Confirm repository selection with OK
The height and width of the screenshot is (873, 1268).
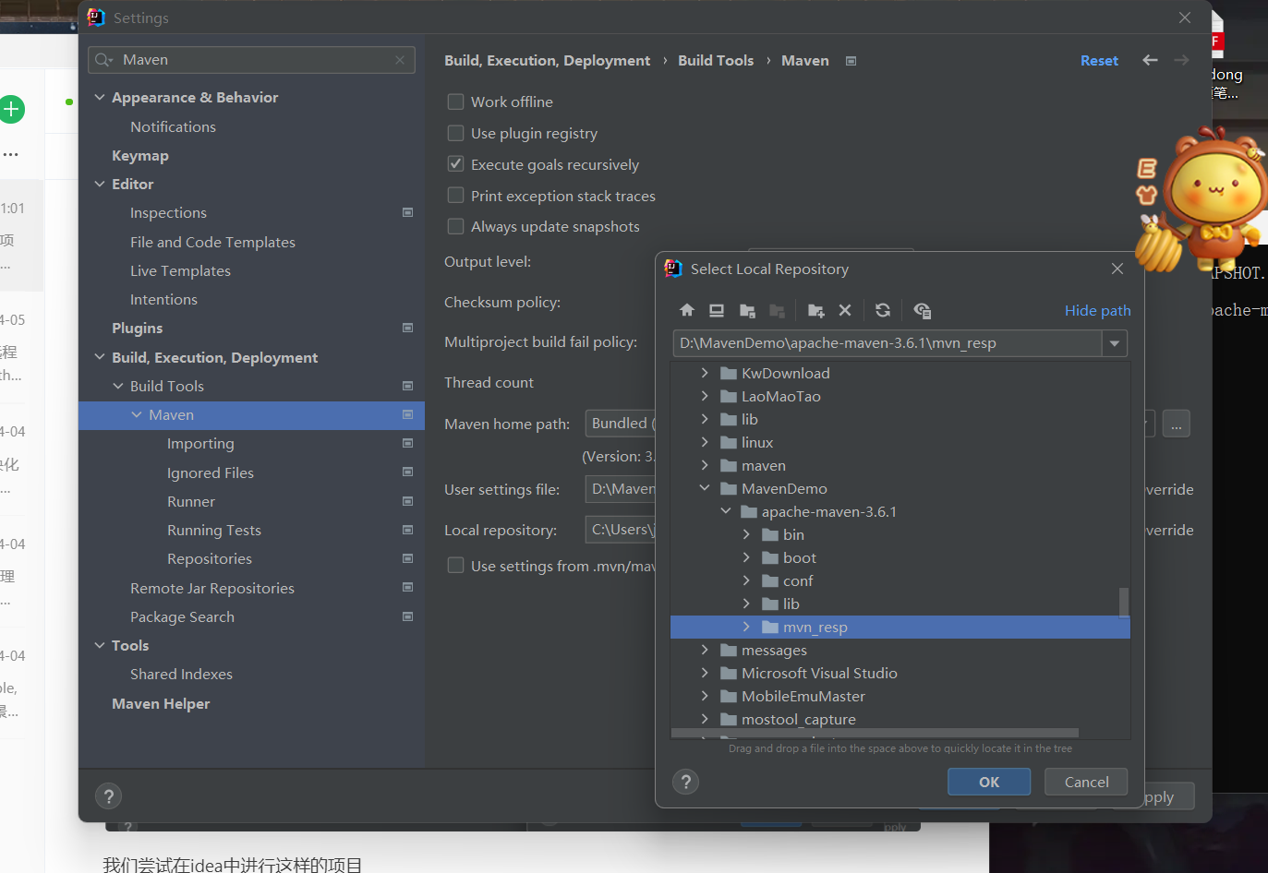pyautogui.click(x=989, y=782)
